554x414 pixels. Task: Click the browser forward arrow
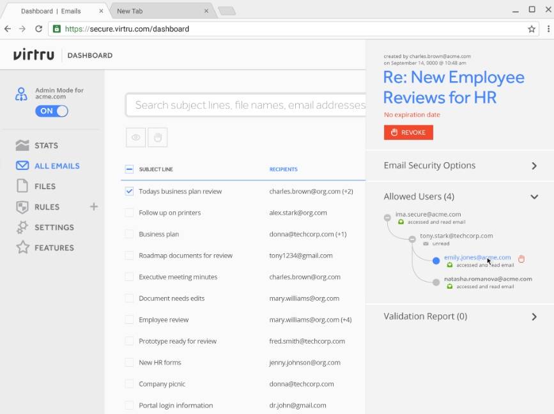pyautogui.click(x=22, y=29)
